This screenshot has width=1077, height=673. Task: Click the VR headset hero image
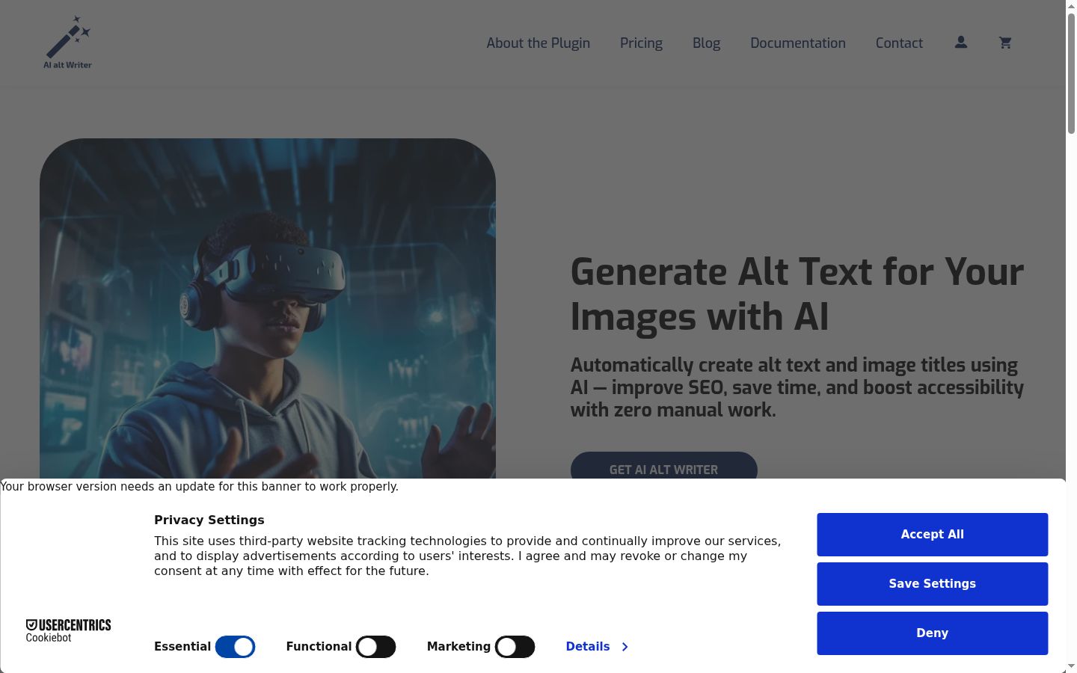[268, 308]
